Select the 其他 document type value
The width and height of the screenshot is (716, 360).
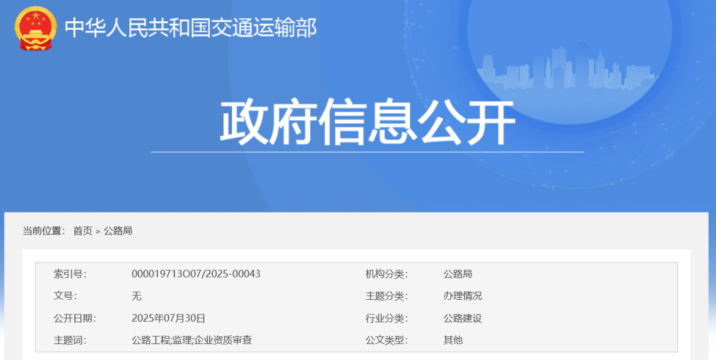[453, 340]
